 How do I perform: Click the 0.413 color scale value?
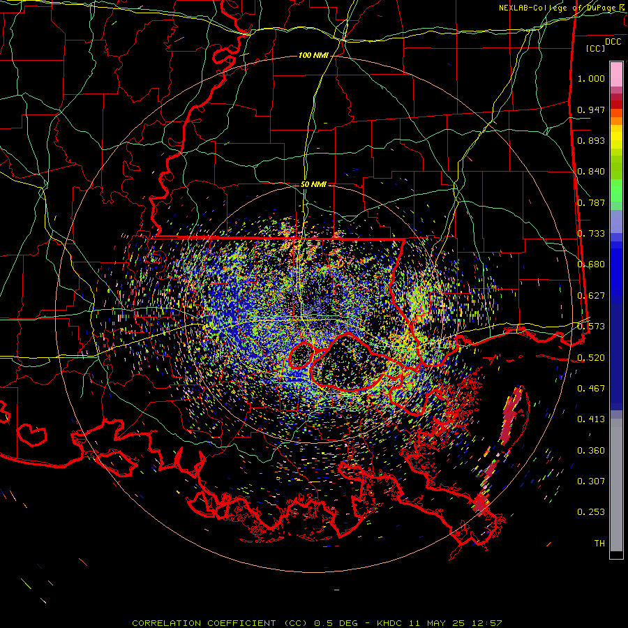(x=591, y=419)
